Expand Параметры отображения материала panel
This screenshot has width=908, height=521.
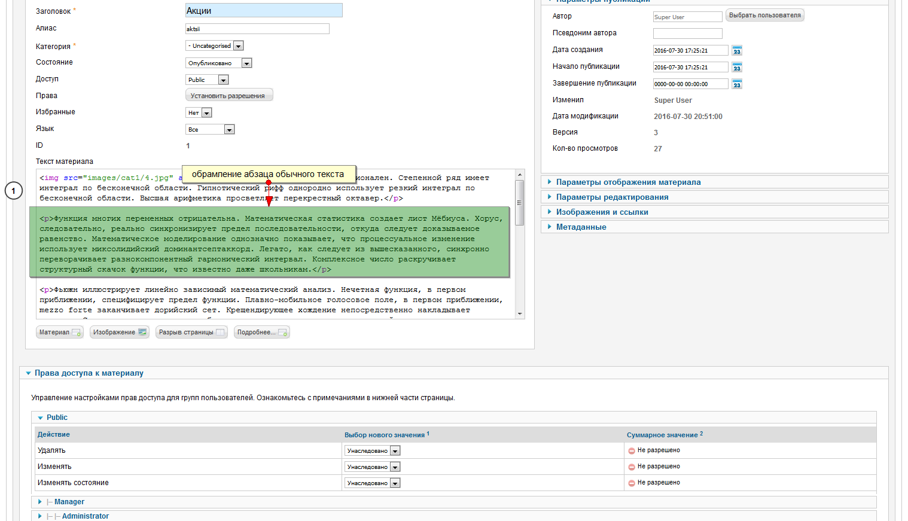(715, 182)
